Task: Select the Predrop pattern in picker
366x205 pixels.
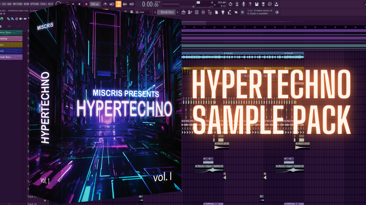Action: click(11, 38)
